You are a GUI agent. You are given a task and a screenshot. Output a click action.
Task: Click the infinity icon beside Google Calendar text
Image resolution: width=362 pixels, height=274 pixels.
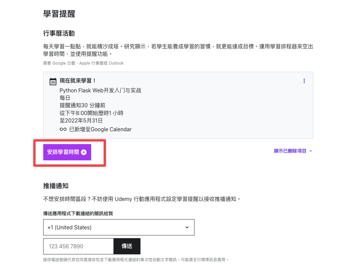[63, 130]
